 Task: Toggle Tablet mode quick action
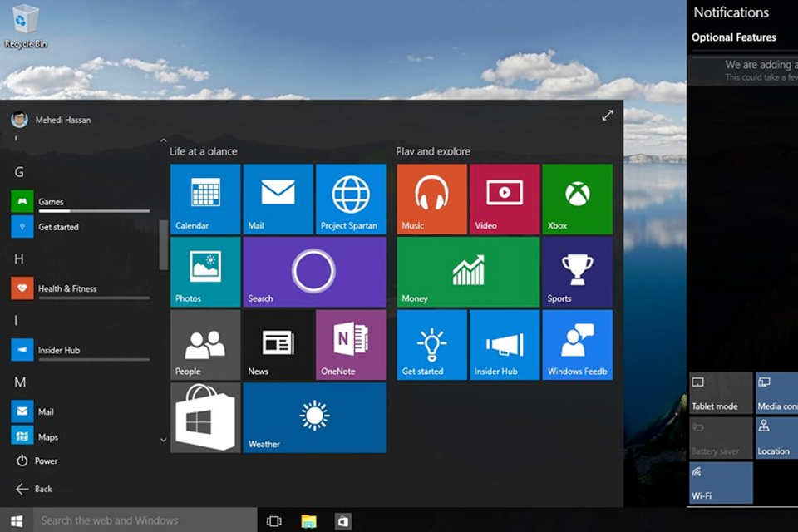721,393
